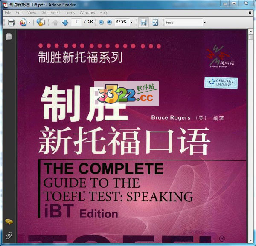Click the Print icon
This screenshot has width=256, height=246.
tap(11, 22)
